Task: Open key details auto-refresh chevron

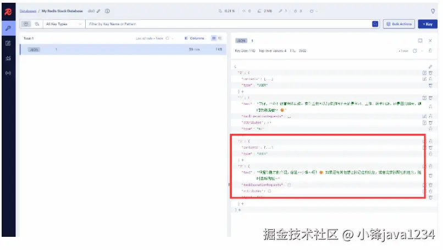Action: [422, 51]
